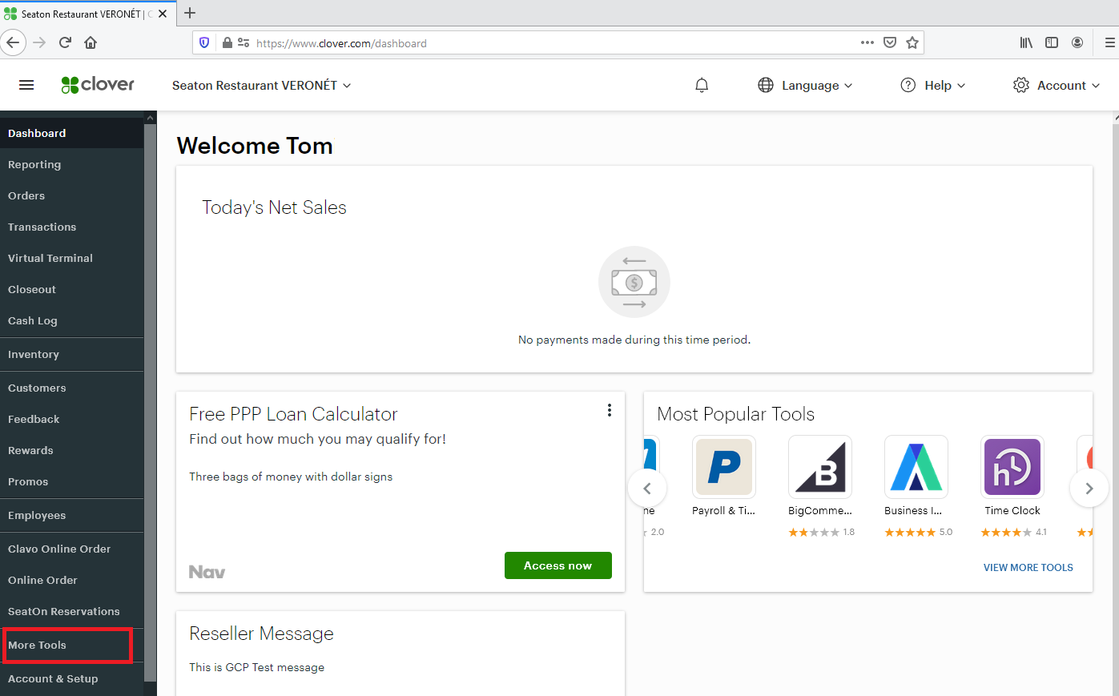Image resolution: width=1119 pixels, height=696 pixels.
Task: Close the Seaton Restaurant tab
Action: pos(163,14)
